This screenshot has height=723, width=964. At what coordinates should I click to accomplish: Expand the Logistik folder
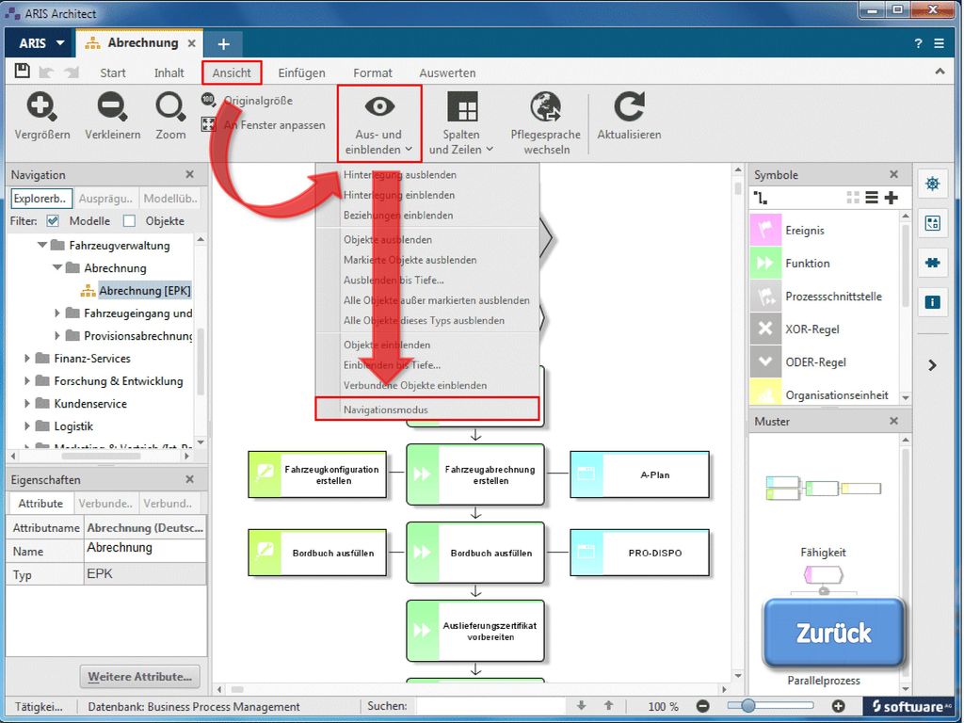tap(27, 426)
